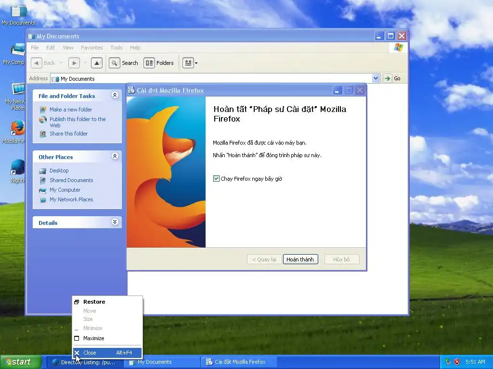Viewport: 493px width, 369px height.
Task: Open the Address bar dropdown arrow
Action: (x=376, y=78)
